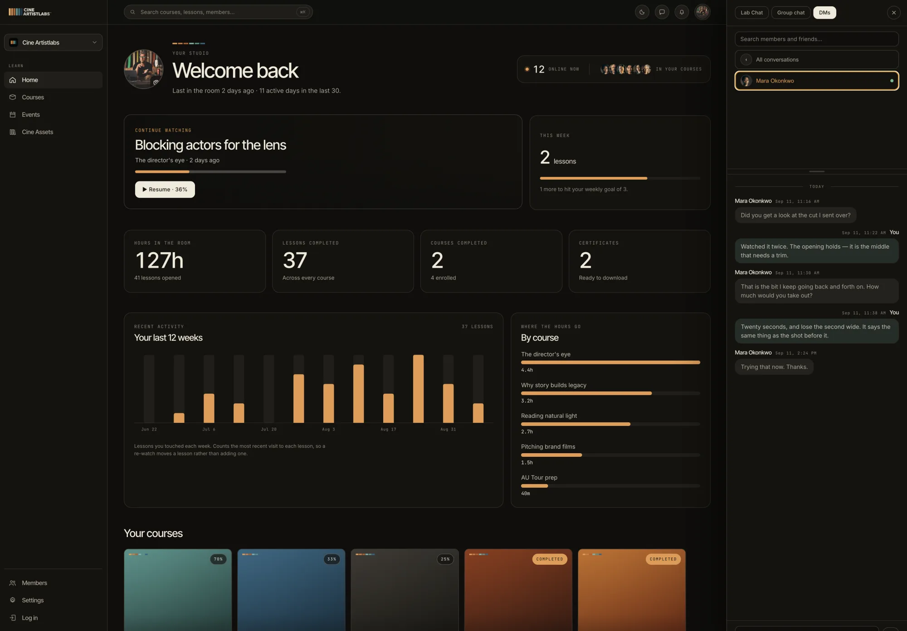
Task: Open Events calendar in sidebar
Action: pyautogui.click(x=53, y=115)
